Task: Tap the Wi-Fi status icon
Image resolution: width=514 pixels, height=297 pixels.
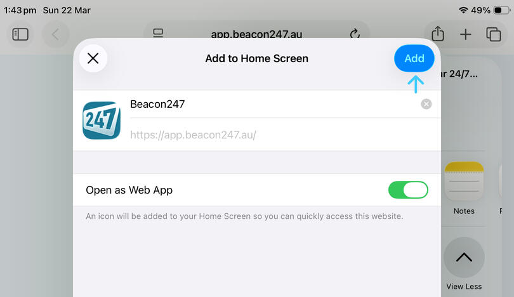Action: (x=463, y=10)
